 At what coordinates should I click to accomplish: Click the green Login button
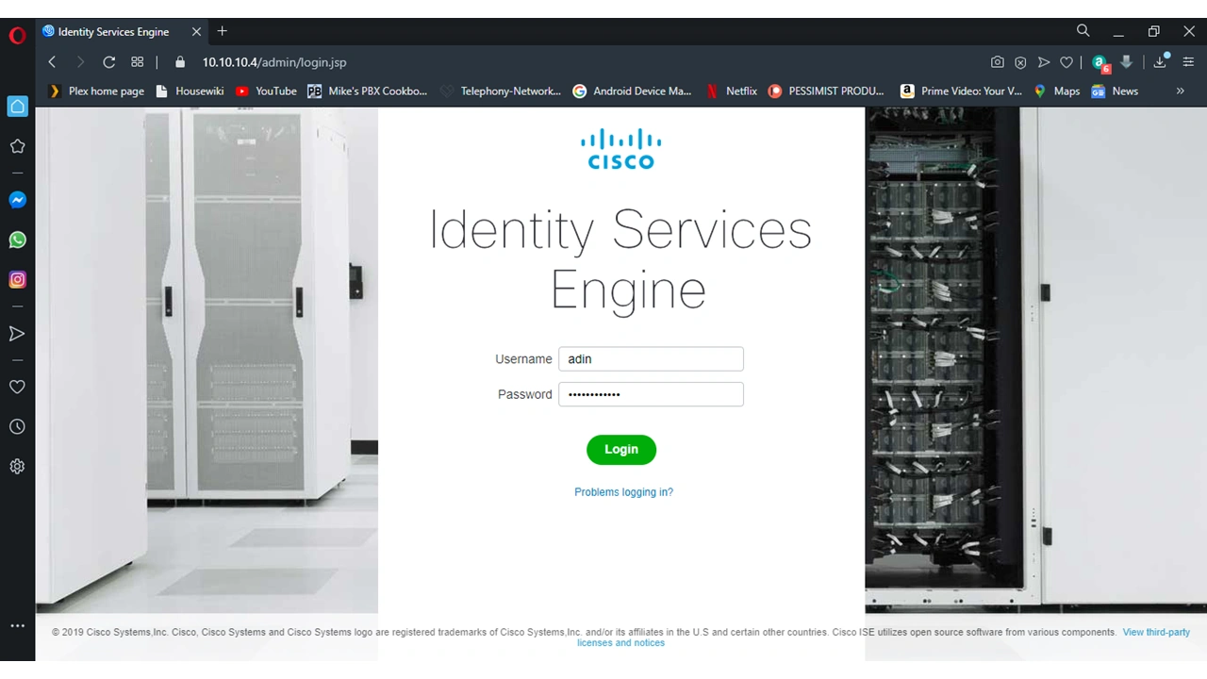(x=621, y=450)
